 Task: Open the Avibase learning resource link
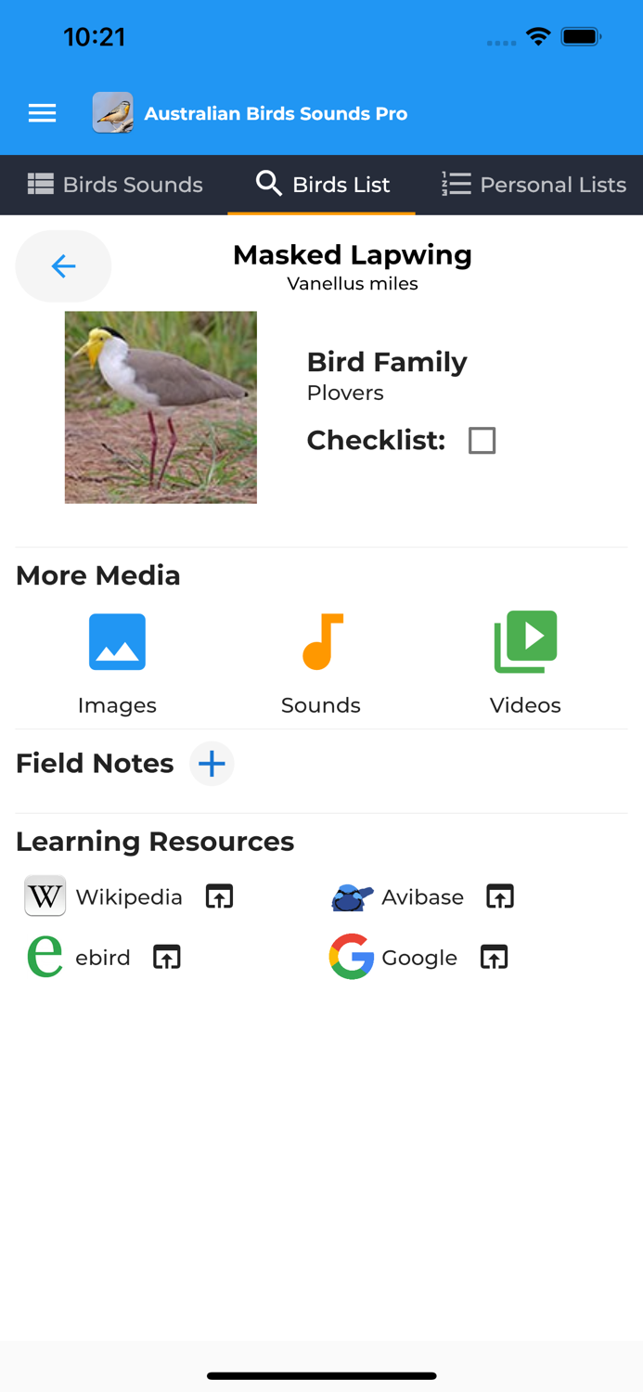pyautogui.click(x=423, y=896)
